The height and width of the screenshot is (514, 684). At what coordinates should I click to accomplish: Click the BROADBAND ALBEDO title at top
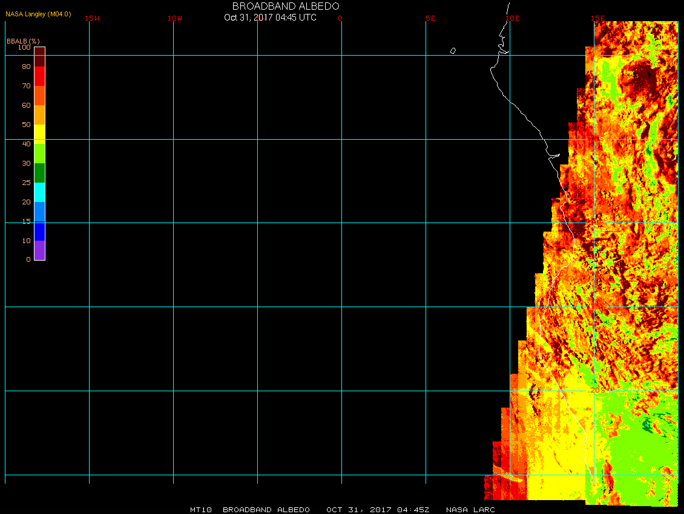(x=286, y=6)
